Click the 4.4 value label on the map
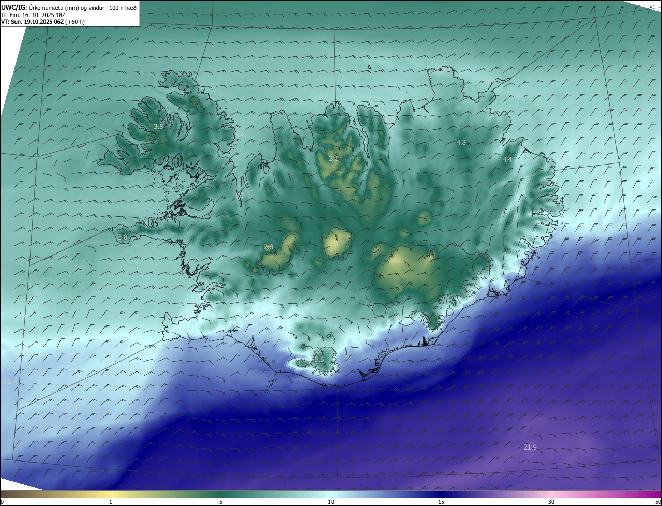This screenshot has height=506, width=662. (x=507, y=160)
